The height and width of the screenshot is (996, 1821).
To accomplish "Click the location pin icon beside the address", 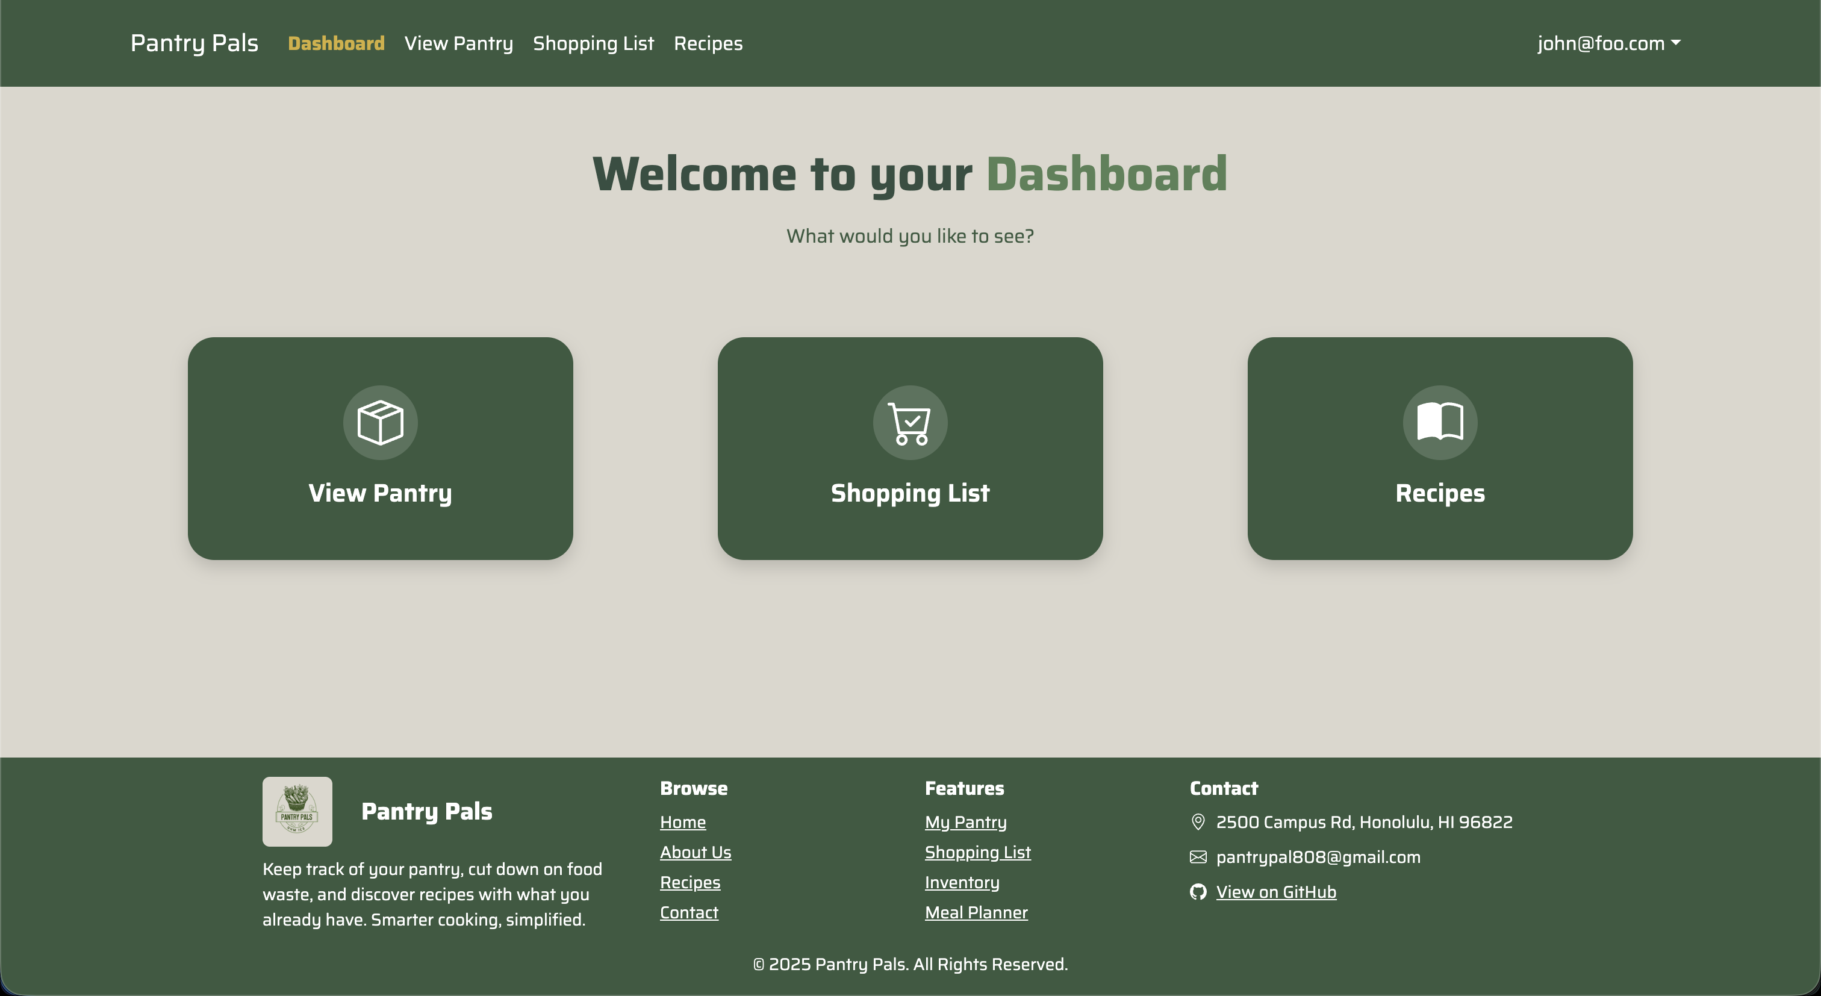I will pos(1198,821).
